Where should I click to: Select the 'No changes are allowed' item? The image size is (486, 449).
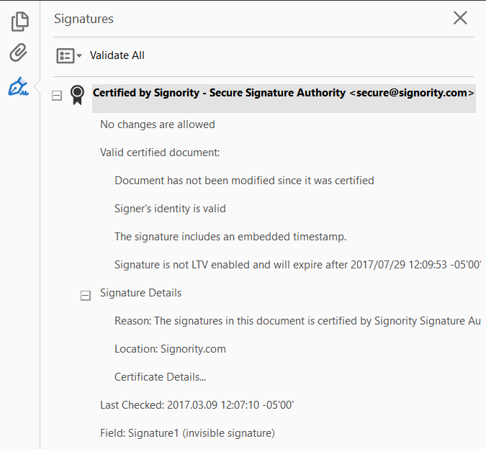click(158, 124)
